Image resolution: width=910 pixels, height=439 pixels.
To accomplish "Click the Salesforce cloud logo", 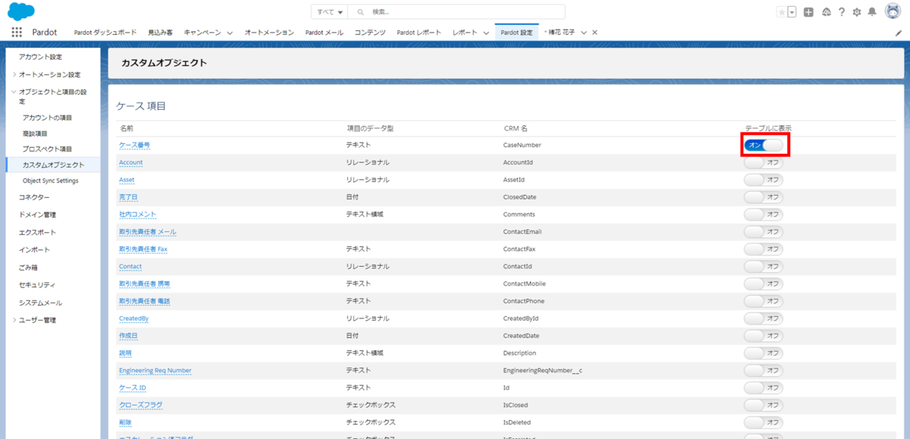I will pos(20,12).
